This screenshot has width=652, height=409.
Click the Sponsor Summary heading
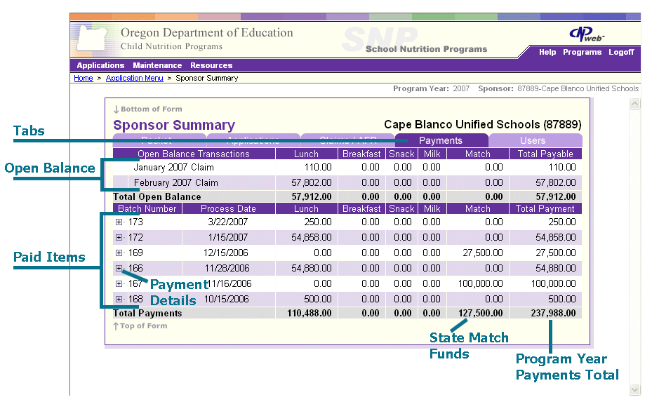[x=174, y=125]
